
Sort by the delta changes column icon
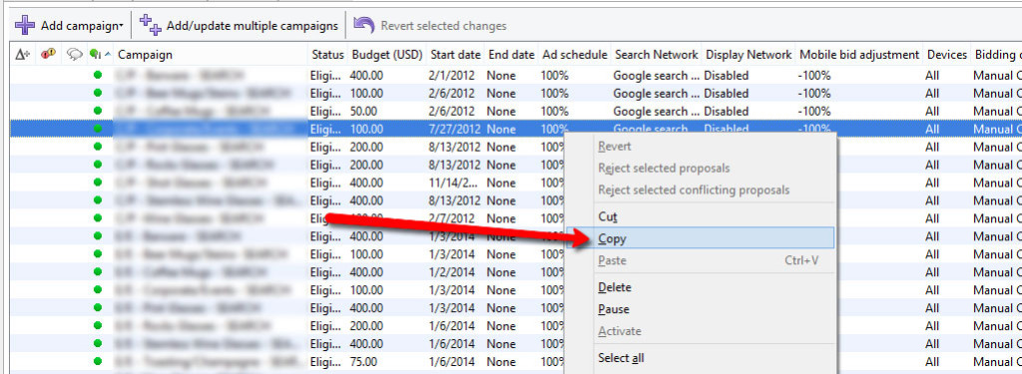[23, 55]
